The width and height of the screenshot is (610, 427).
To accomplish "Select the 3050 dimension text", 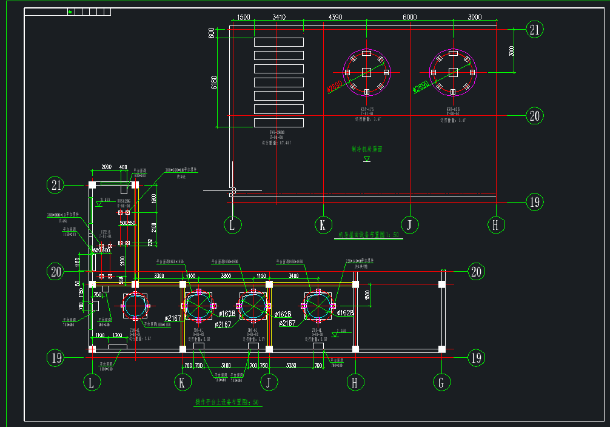I will click(291, 366).
